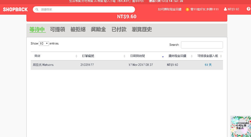Click the ShopBack logo

tap(15, 9)
